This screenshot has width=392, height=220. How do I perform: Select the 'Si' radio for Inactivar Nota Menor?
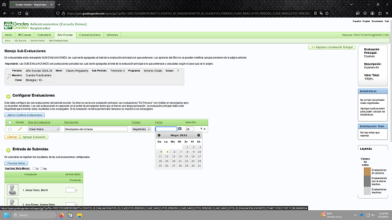[34, 169]
